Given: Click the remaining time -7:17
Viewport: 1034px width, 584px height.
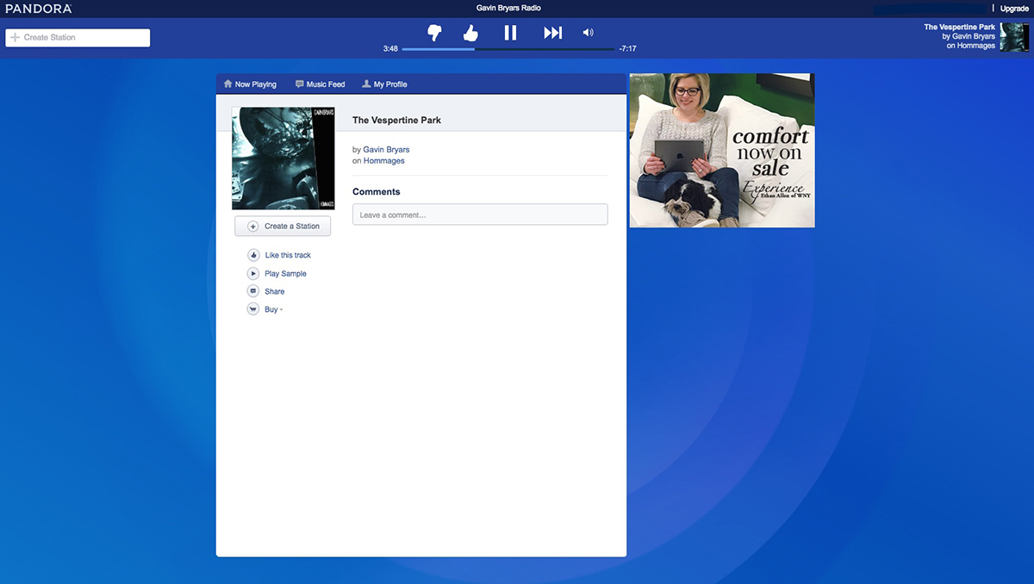Looking at the screenshot, I should click(627, 49).
